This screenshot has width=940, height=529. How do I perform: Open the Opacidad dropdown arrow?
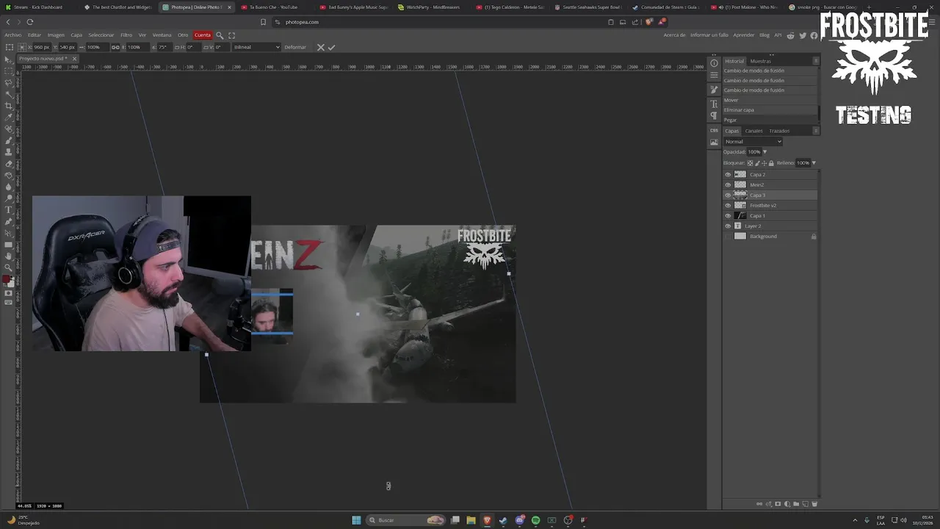764,152
